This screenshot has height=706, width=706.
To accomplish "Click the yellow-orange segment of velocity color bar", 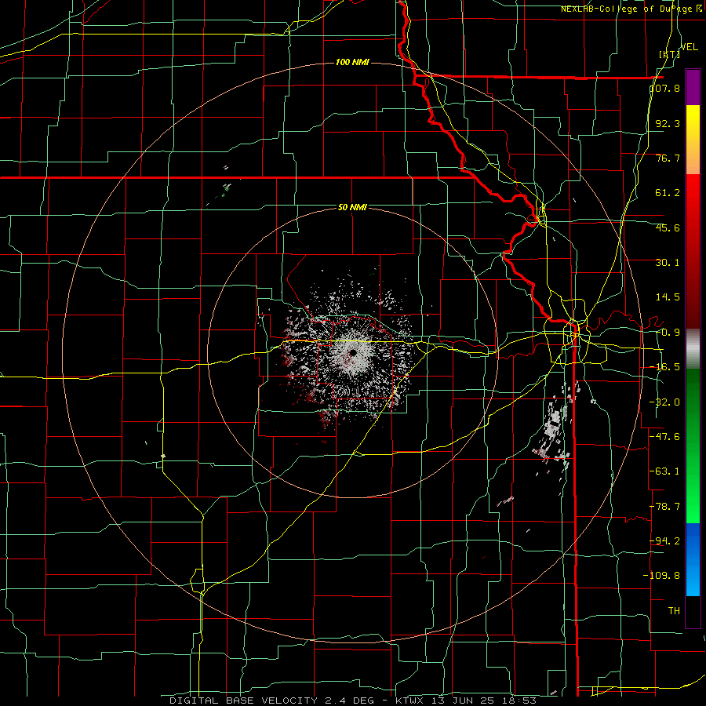I will point(693,140).
